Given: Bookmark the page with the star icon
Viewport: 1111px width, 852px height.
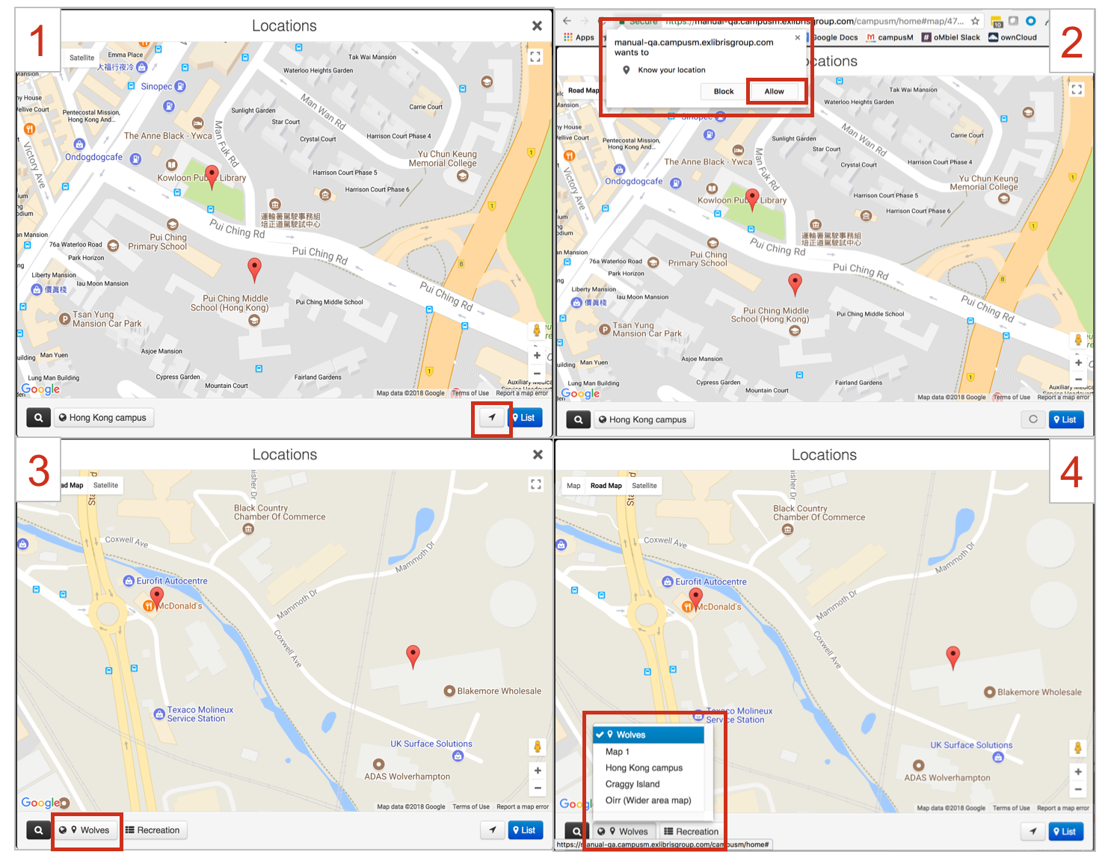Looking at the screenshot, I should coord(975,21).
